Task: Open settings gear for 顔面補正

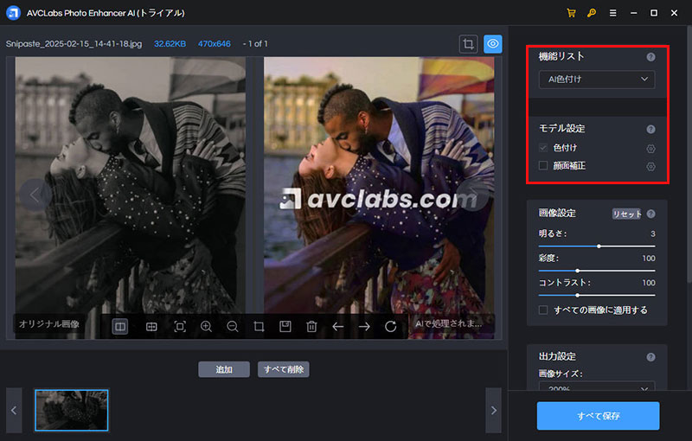Action: click(650, 167)
